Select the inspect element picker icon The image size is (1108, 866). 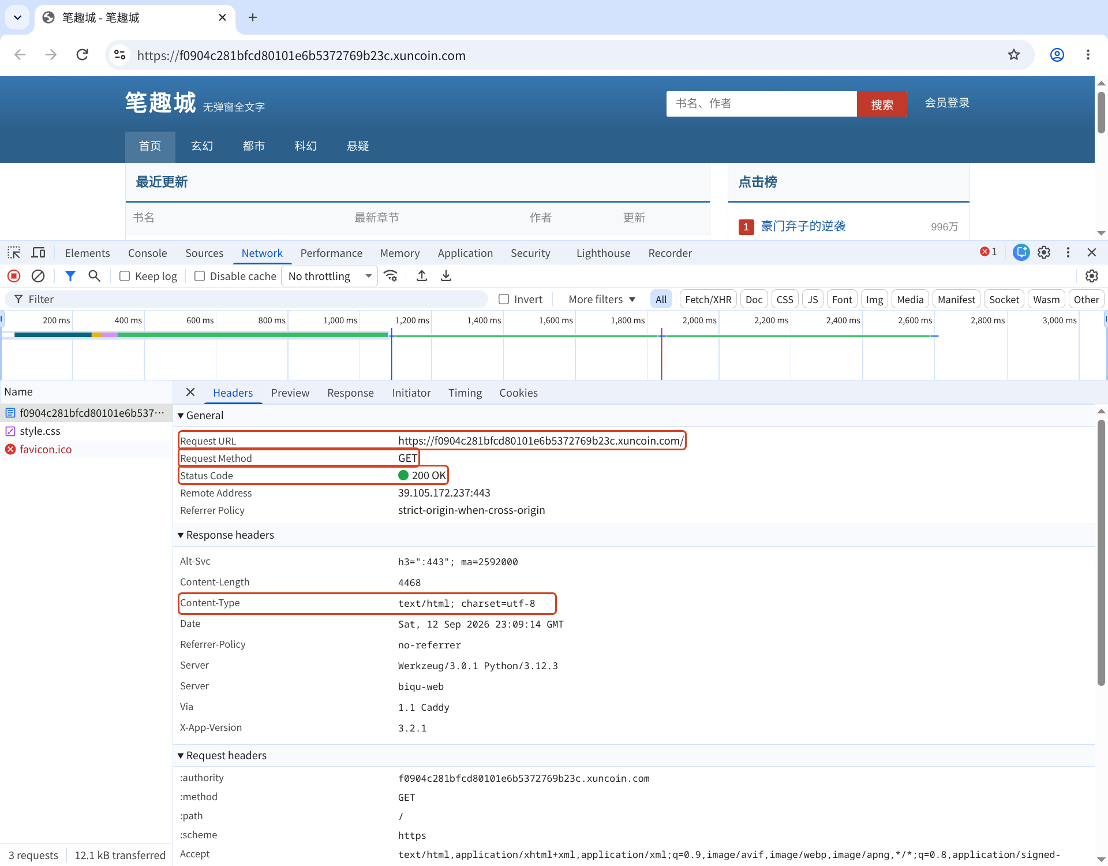pyautogui.click(x=14, y=253)
